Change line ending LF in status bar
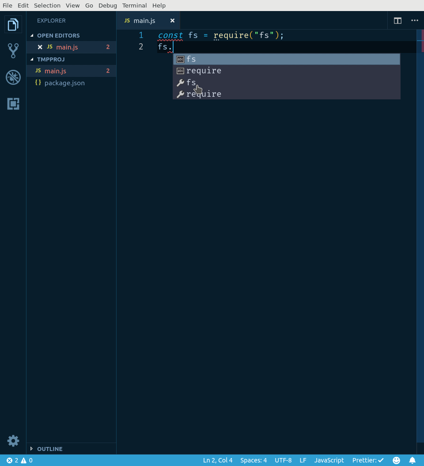The height and width of the screenshot is (466, 424). click(303, 460)
